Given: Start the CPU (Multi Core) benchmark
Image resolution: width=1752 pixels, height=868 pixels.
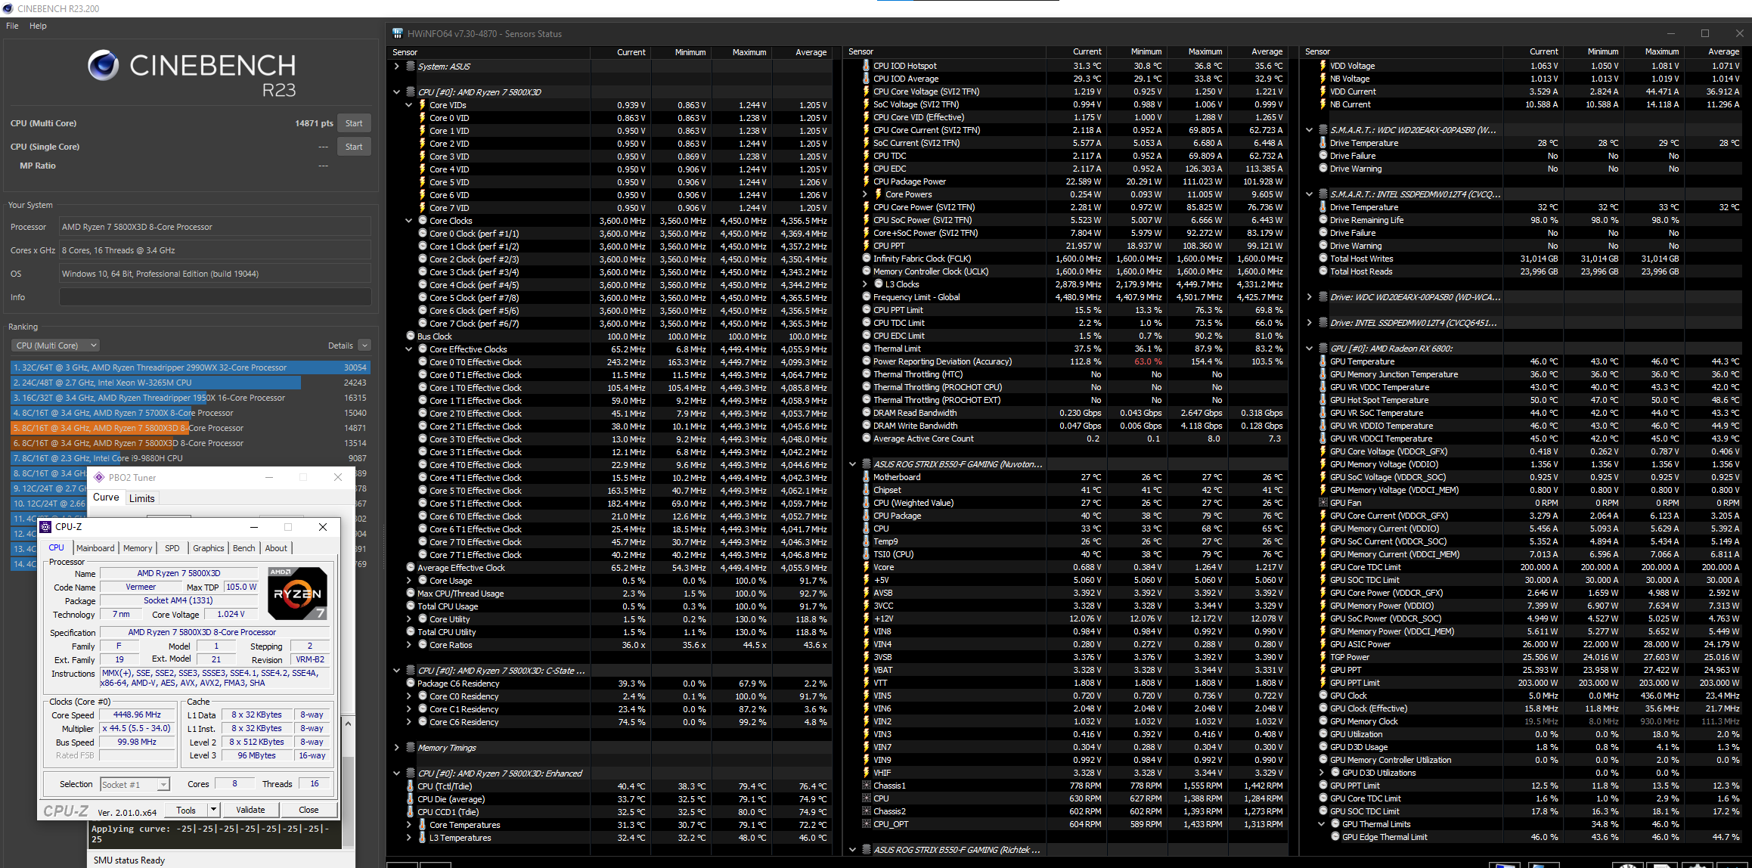Looking at the screenshot, I should (354, 123).
